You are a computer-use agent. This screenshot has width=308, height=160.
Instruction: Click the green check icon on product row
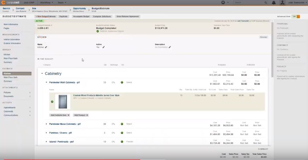pyautogui.click(x=52, y=101)
